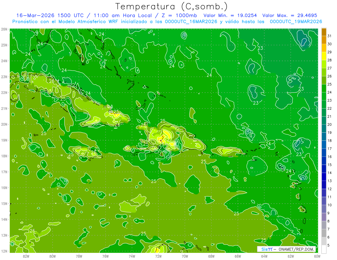Pick the gray colorbar segment between 6 and 7
This screenshot has height=260, width=337.
point(324,233)
